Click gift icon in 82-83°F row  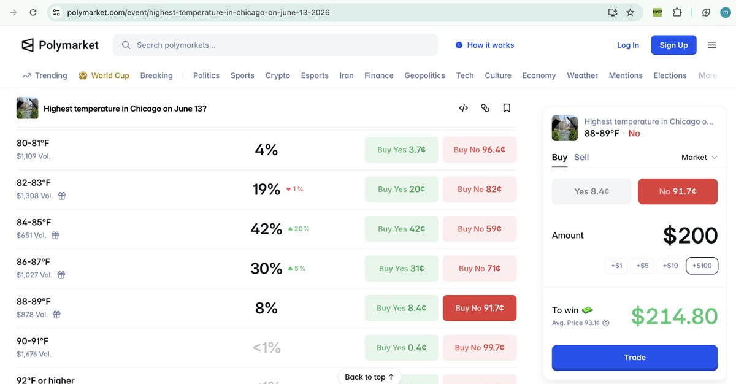[x=62, y=196]
